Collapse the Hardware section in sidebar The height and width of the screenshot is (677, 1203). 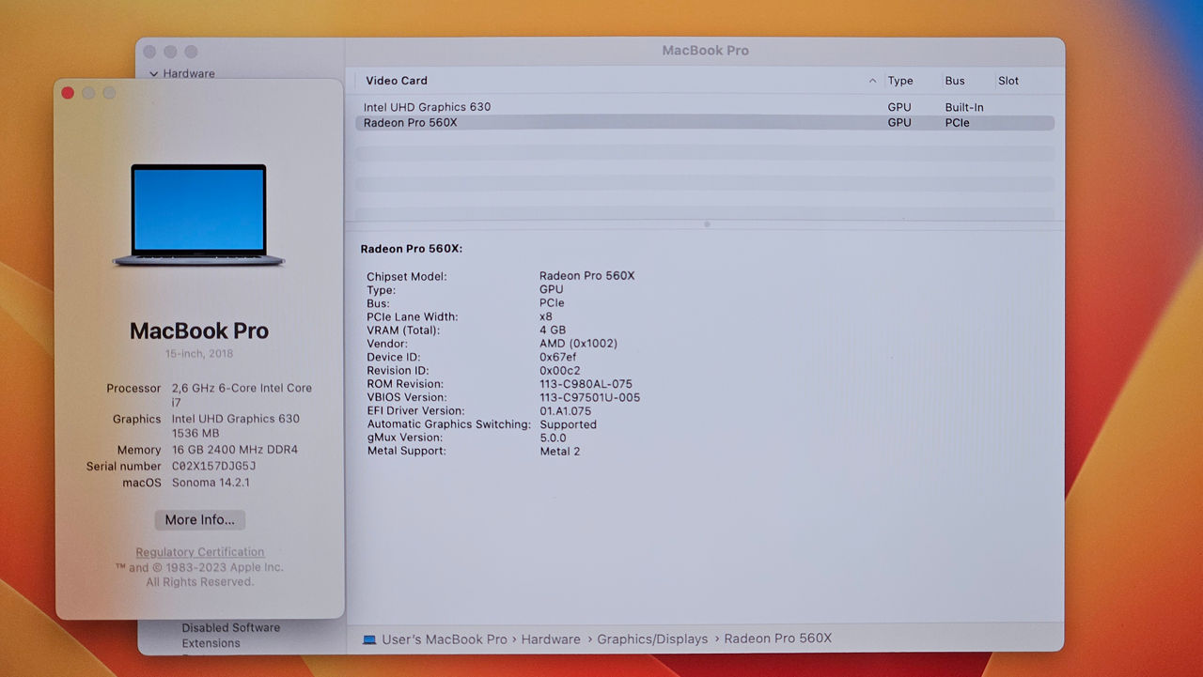153,73
